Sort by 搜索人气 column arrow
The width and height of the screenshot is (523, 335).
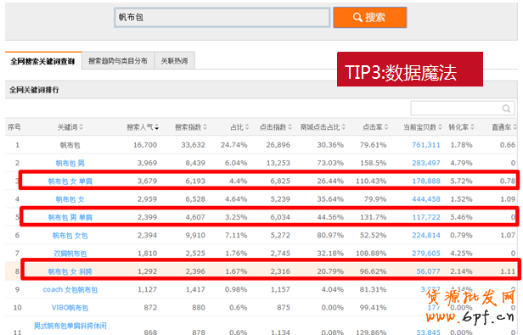point(156,127)
